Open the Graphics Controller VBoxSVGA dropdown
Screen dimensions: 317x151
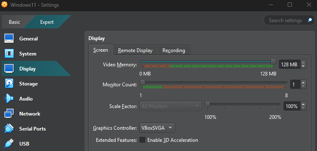[x=157, y=128]
